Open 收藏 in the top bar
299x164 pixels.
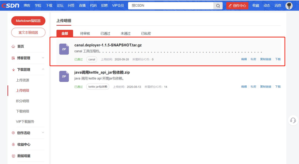(x=256, y=6)
